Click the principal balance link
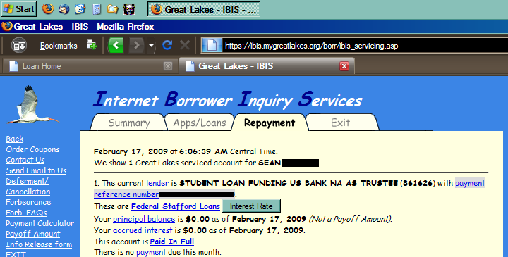This screenshot has width=508, height=257. click(x=144, y=219)
